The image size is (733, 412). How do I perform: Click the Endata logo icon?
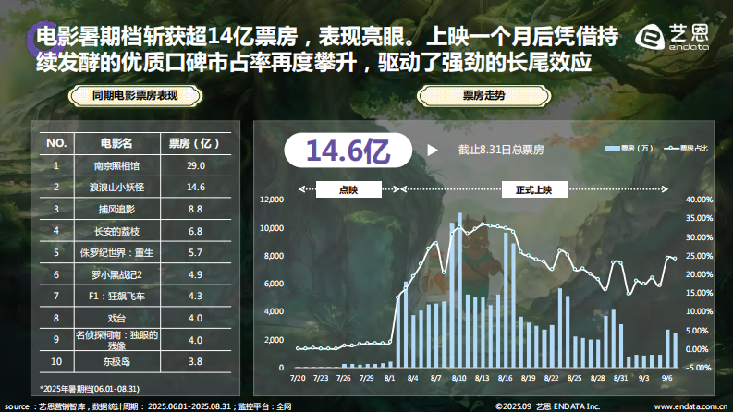650,36
